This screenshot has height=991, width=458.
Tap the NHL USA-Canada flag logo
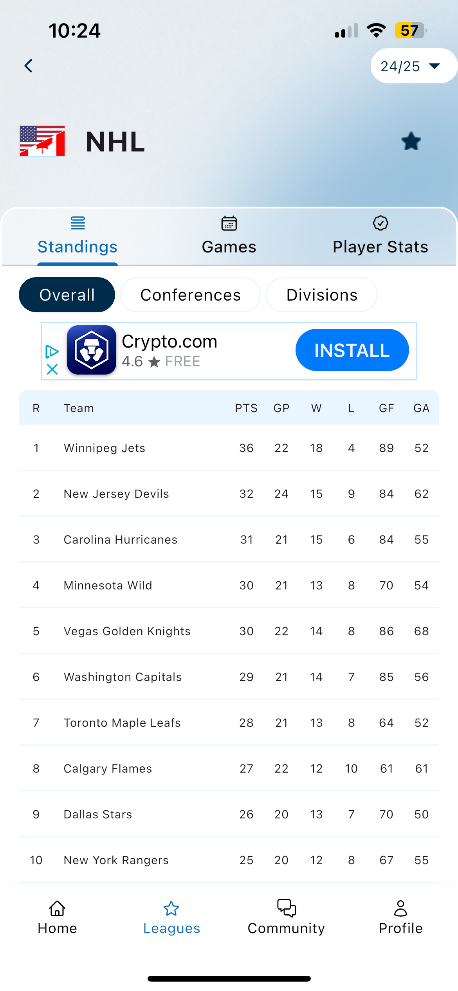point(42,141)
